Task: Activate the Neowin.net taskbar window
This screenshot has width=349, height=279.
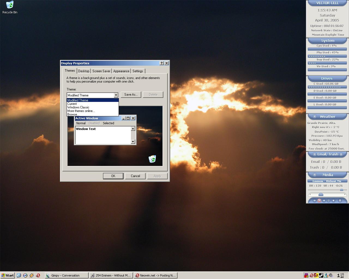Action: 155,275
